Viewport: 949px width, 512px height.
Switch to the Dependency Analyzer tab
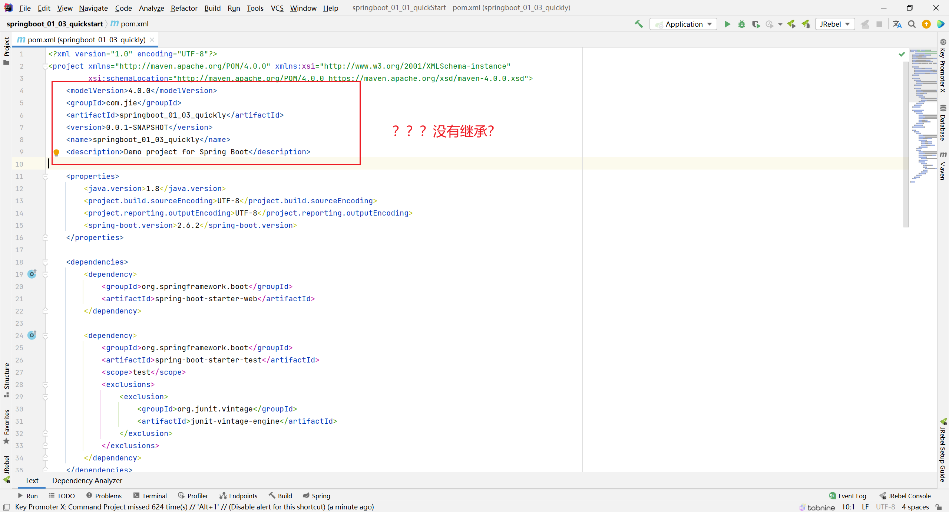point(87,480)
